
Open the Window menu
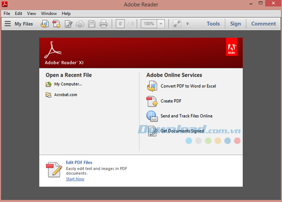(49, 14)
